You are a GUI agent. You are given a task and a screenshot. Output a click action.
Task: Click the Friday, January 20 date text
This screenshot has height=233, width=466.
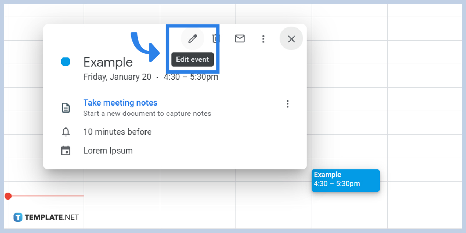tap(117, 77)
